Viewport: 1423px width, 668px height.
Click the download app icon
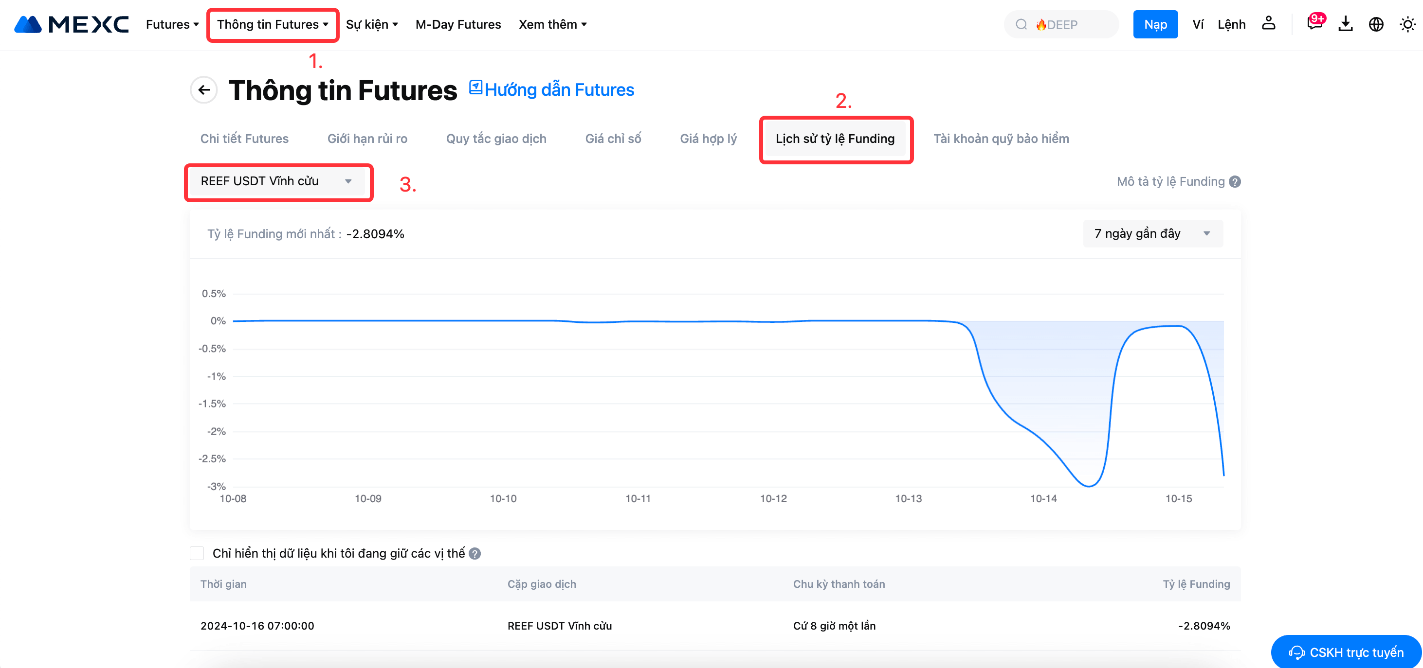(x=1345, y=24)
